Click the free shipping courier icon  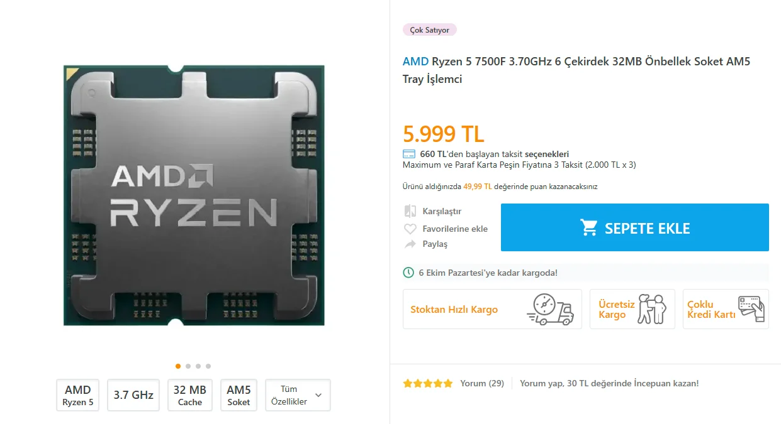click(x=652, y=309)
